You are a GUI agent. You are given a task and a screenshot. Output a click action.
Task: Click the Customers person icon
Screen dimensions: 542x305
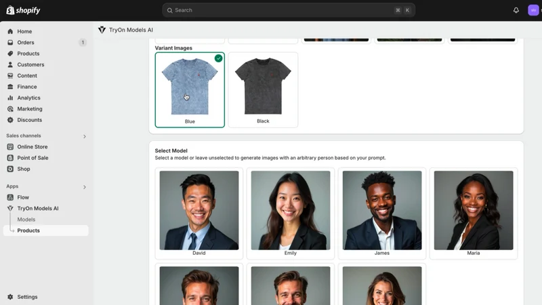[x=10, y=64]
